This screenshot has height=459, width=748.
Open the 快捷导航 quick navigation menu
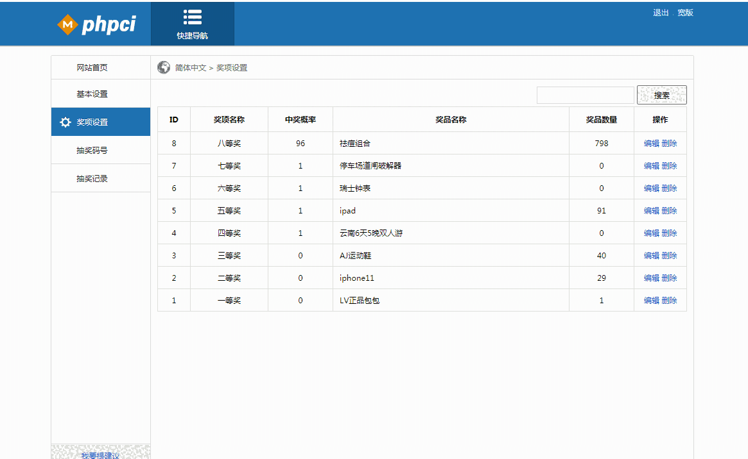[x=193, y=24]
